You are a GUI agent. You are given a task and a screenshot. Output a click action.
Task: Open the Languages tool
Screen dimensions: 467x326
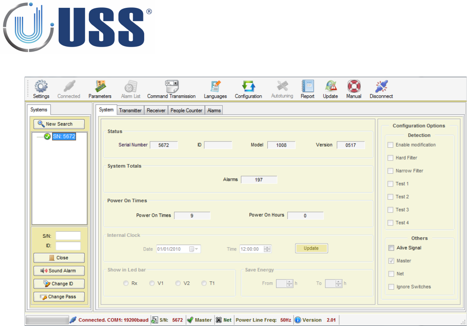215,89
